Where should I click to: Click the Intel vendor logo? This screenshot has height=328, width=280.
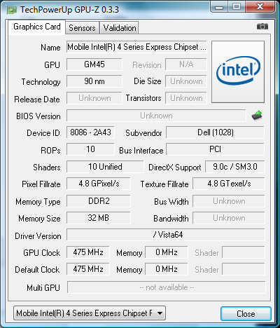238,71
